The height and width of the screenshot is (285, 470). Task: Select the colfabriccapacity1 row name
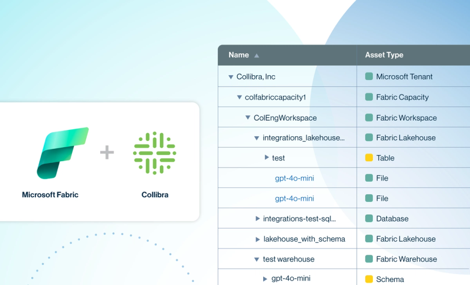pyautogui.click(x=275, y=97)
